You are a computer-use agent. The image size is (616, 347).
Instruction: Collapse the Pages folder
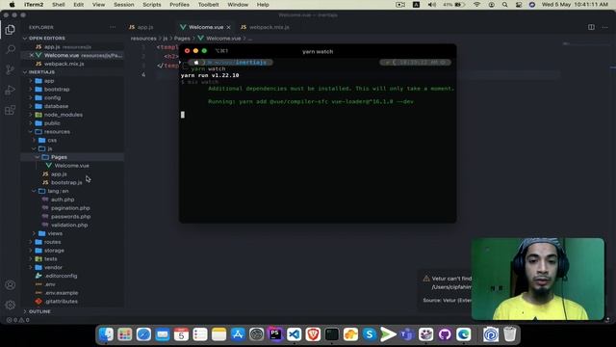click(x=59, y=157)
